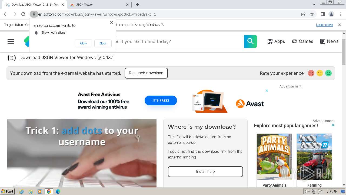Open the Apps section

[x=276, y=41]
